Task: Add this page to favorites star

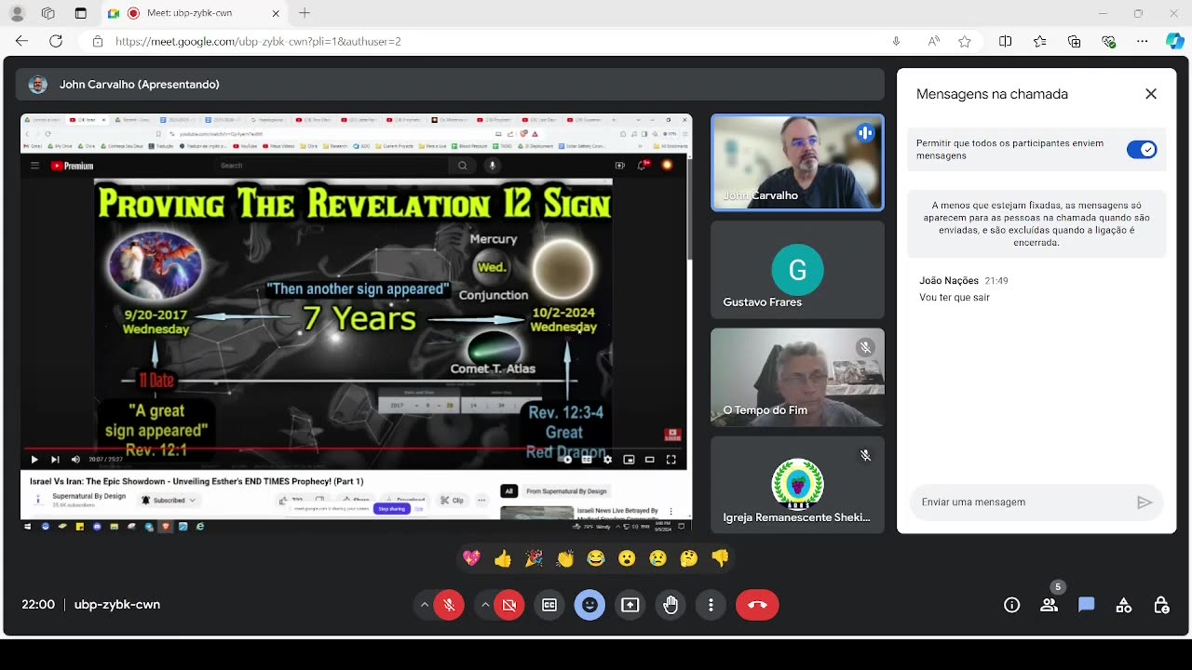Action: 965,41
